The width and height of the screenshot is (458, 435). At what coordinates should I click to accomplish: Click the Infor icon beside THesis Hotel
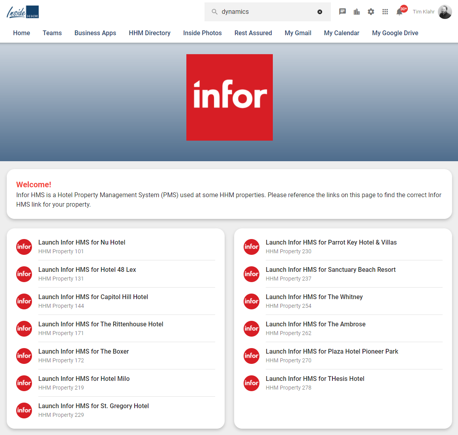pyautogui.click(x=252, y=383)
